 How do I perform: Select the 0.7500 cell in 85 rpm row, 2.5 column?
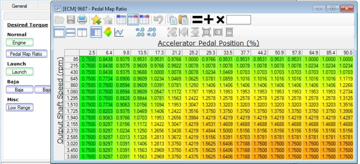point(88,59)
